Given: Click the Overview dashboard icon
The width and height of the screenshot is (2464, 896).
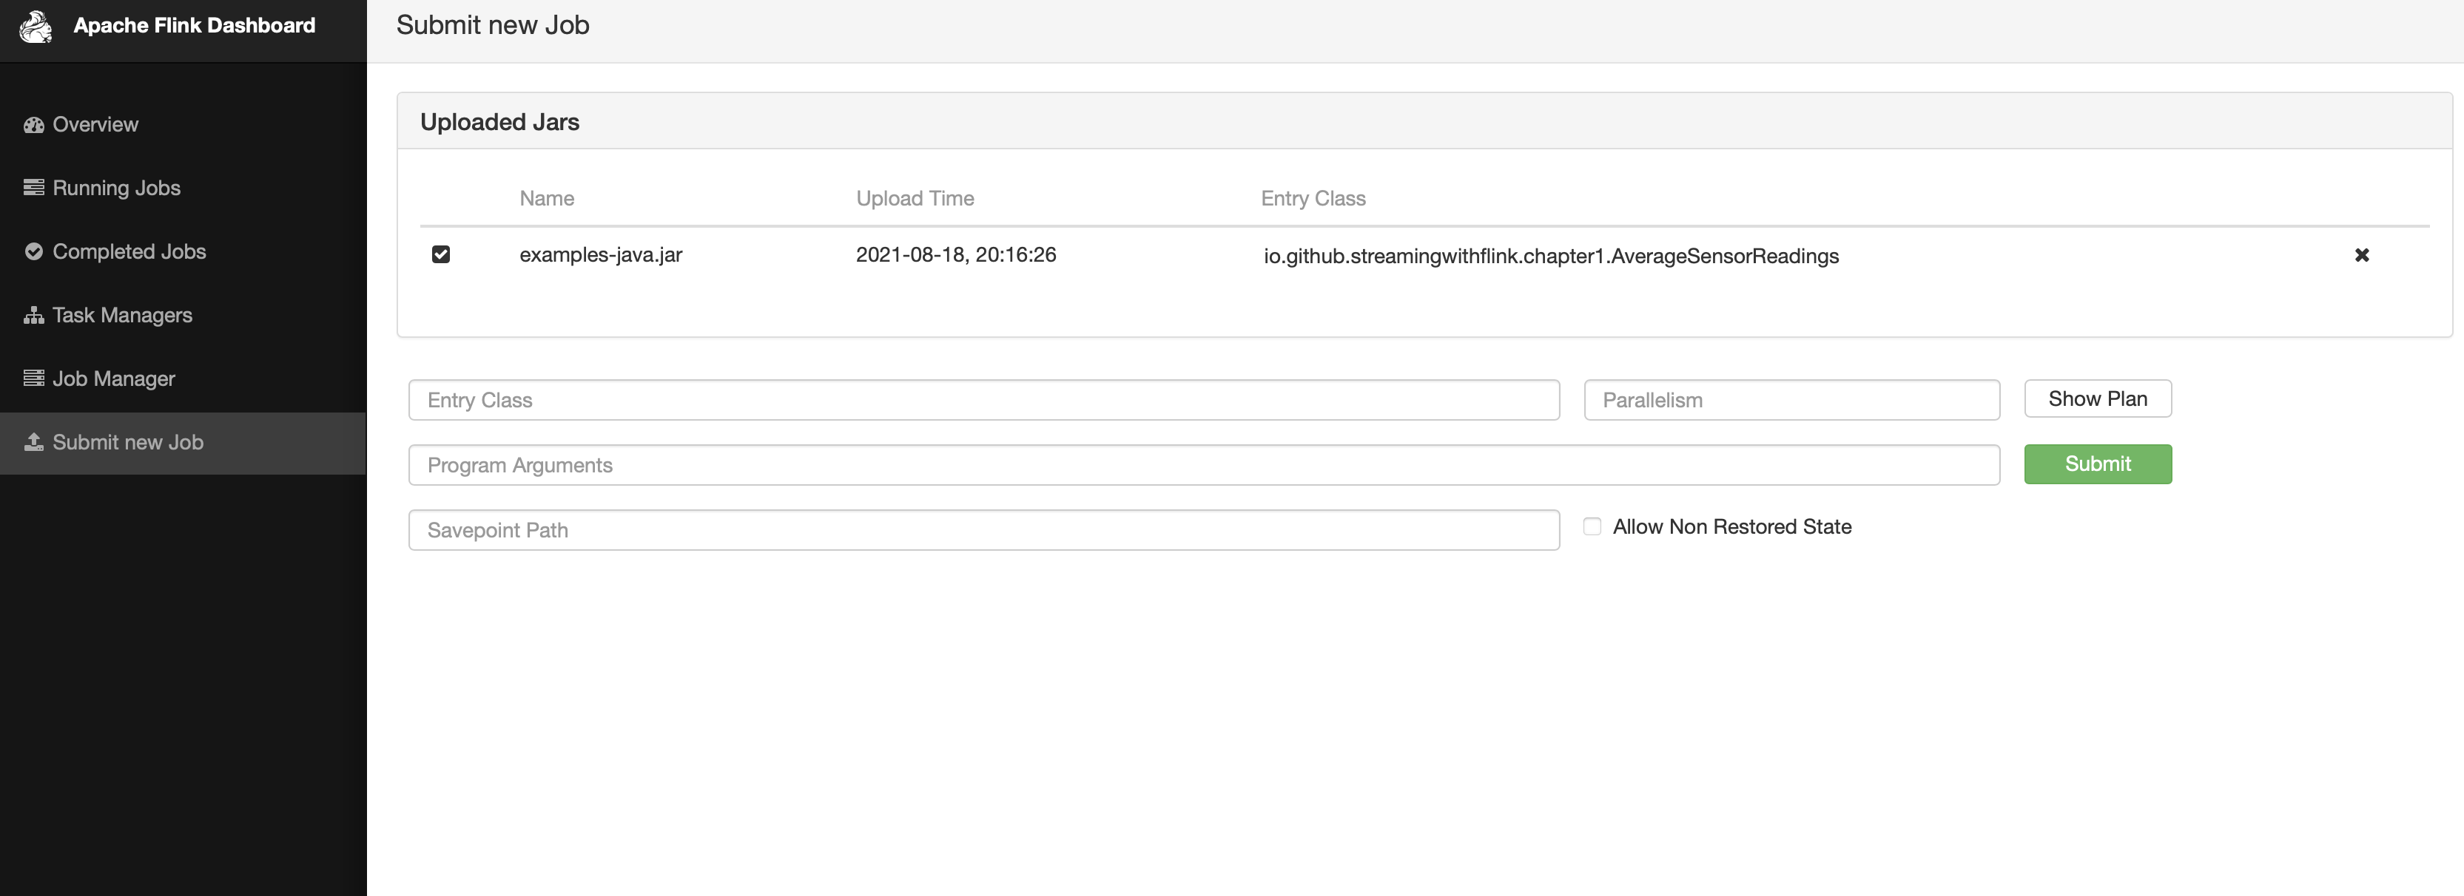Looking at the screenshot, I should 33,125.
